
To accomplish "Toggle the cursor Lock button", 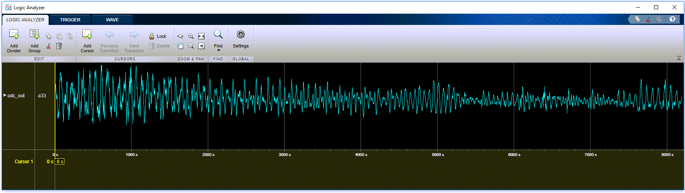I will (158, 36).
